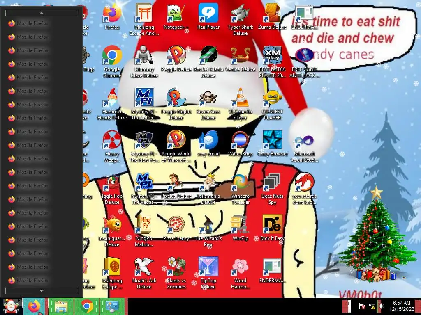The height and width of the screenshot is (315, 421).
Task: Open Mystery PI The New York icon
Action: click(144, 146)
